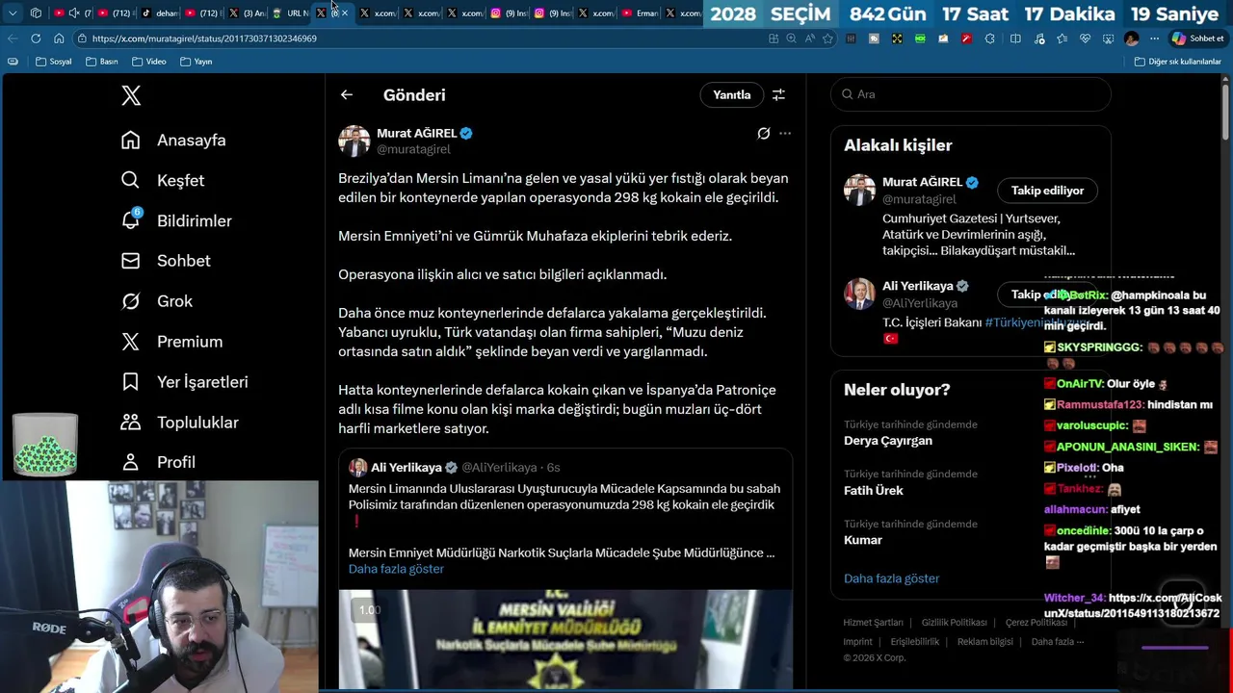Viewport: 1233px width, 693px height.
Task: Open Ali Yerlikaya quoted post author name
Action: pos(407,468)
